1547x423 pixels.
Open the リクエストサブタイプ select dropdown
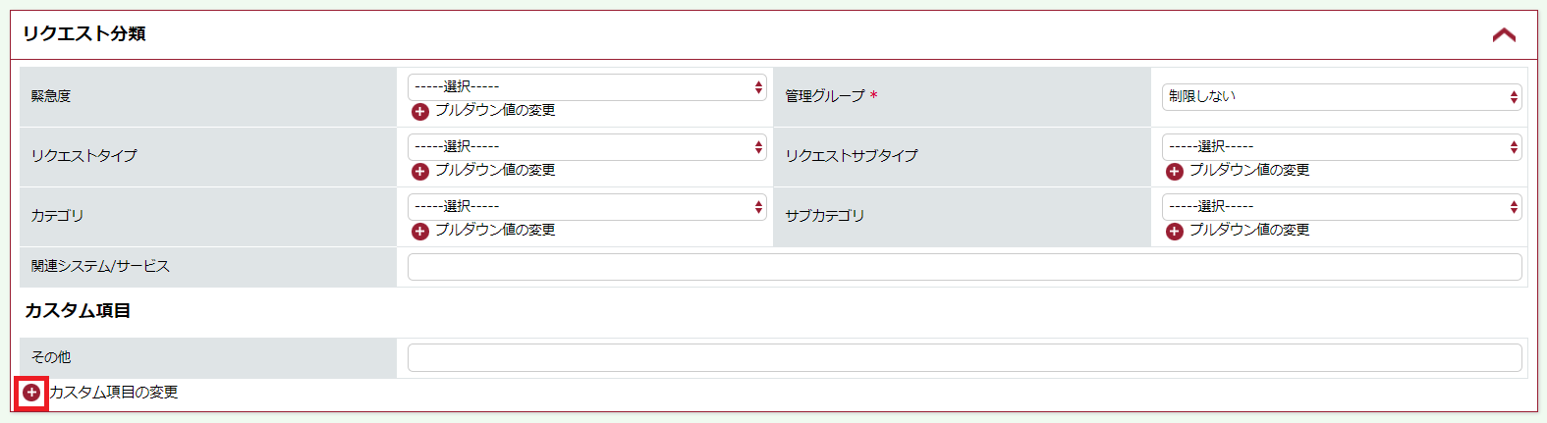pos(1342,147)
